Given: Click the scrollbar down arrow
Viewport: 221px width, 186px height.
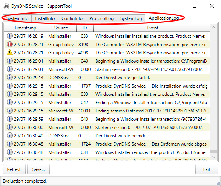Looking at the screenshot, I should coord(213,157).
